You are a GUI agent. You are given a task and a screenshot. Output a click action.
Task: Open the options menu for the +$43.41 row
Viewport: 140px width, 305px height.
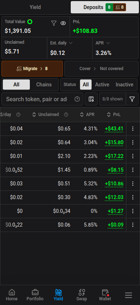tap(133, 129)
